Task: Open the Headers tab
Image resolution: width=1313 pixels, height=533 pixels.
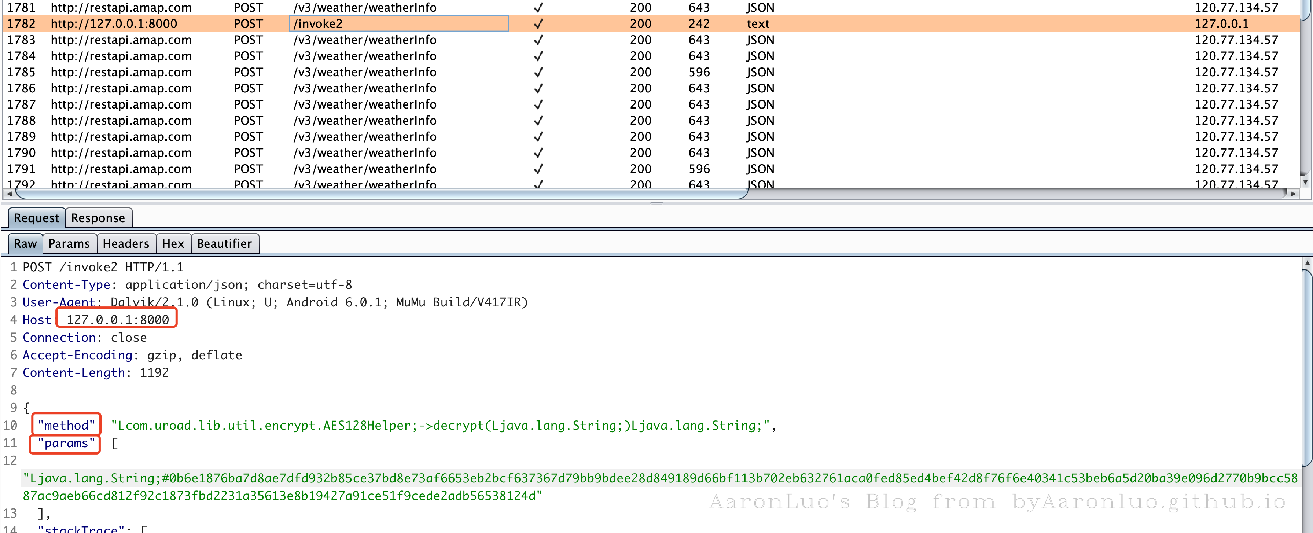Action: click(126, 243)
